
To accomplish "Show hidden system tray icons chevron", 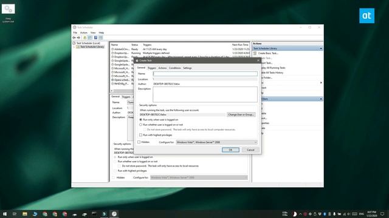I will (x=300, y=214).
